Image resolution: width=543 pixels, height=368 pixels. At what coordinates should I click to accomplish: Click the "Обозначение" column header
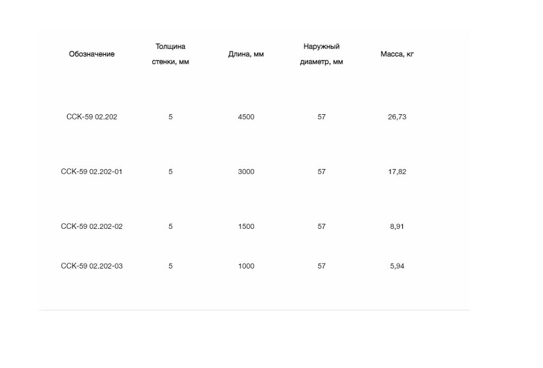pos(92,54)
